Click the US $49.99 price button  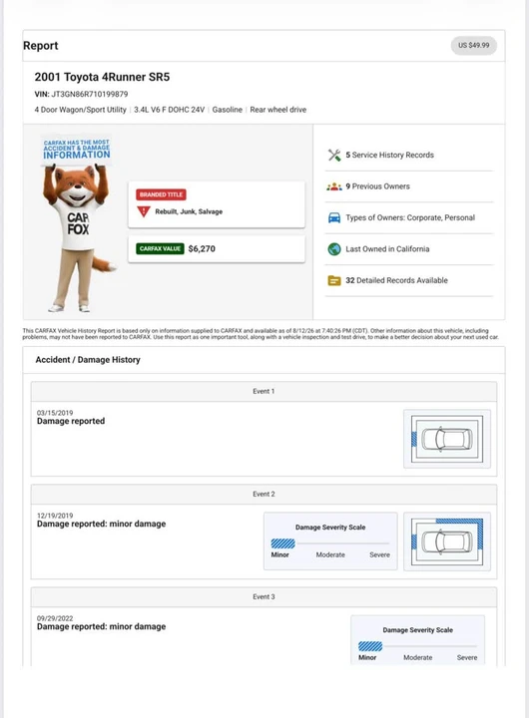473,45
